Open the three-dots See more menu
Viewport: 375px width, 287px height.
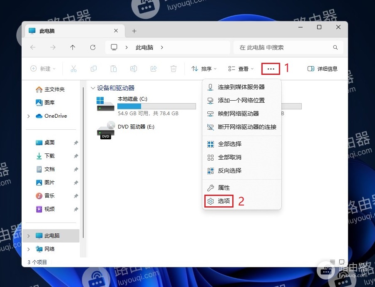(271, 69)
